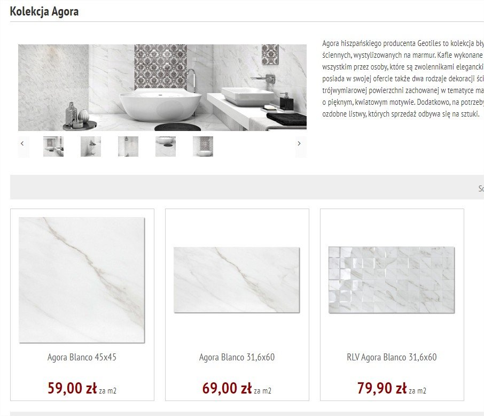Open the large Agora bathroom gallery image

click(162, 88)
